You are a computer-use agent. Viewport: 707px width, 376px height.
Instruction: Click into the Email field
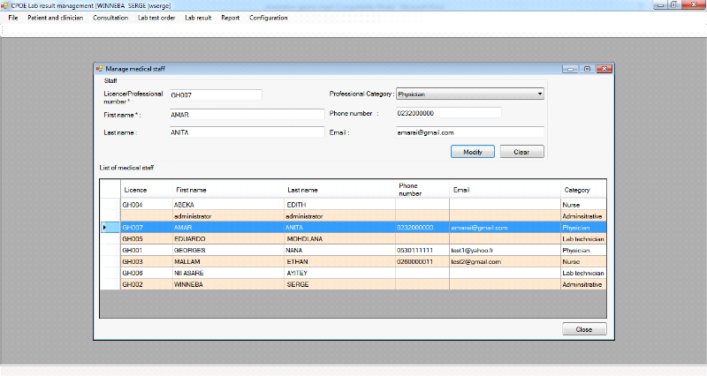click(468, 132)
